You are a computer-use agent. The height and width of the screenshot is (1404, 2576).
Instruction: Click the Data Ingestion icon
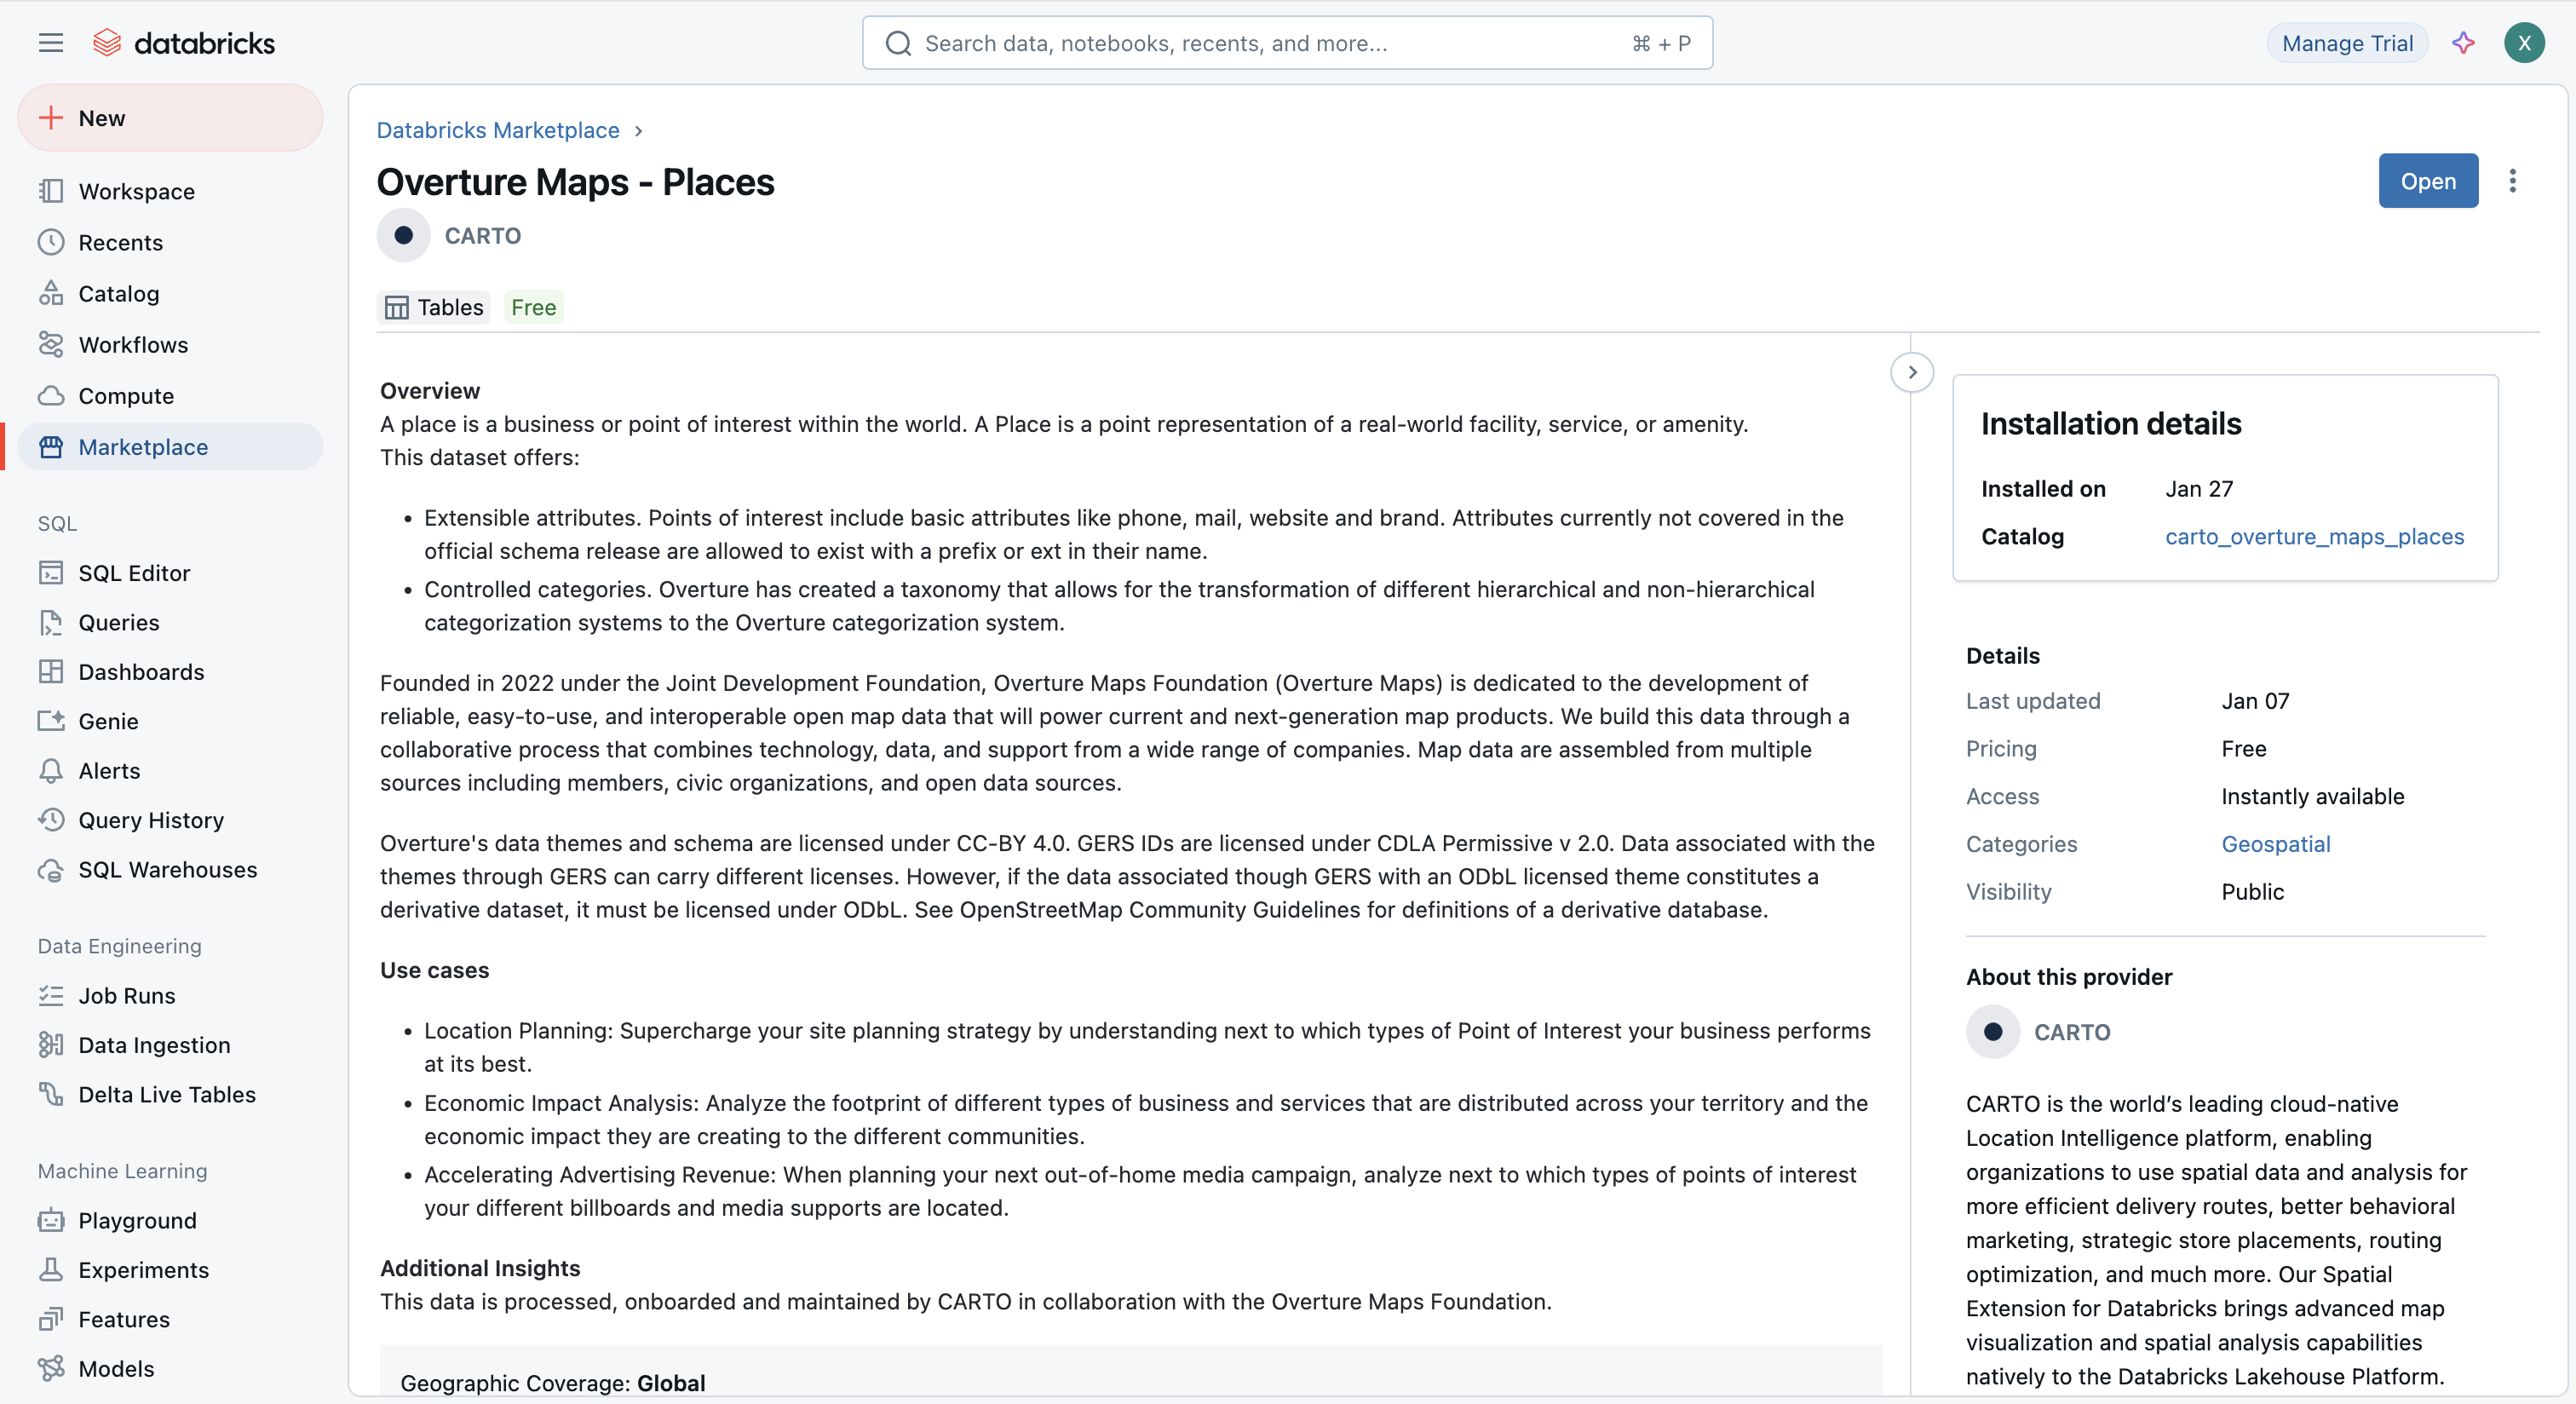pyautogui.click(x=51, y=1045)
